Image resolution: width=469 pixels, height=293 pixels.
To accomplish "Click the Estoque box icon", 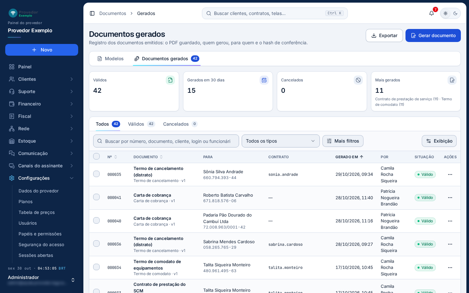I will tap(12, 141).
